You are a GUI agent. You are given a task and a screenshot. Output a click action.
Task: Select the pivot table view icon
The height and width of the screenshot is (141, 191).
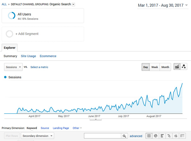[182, 136]
